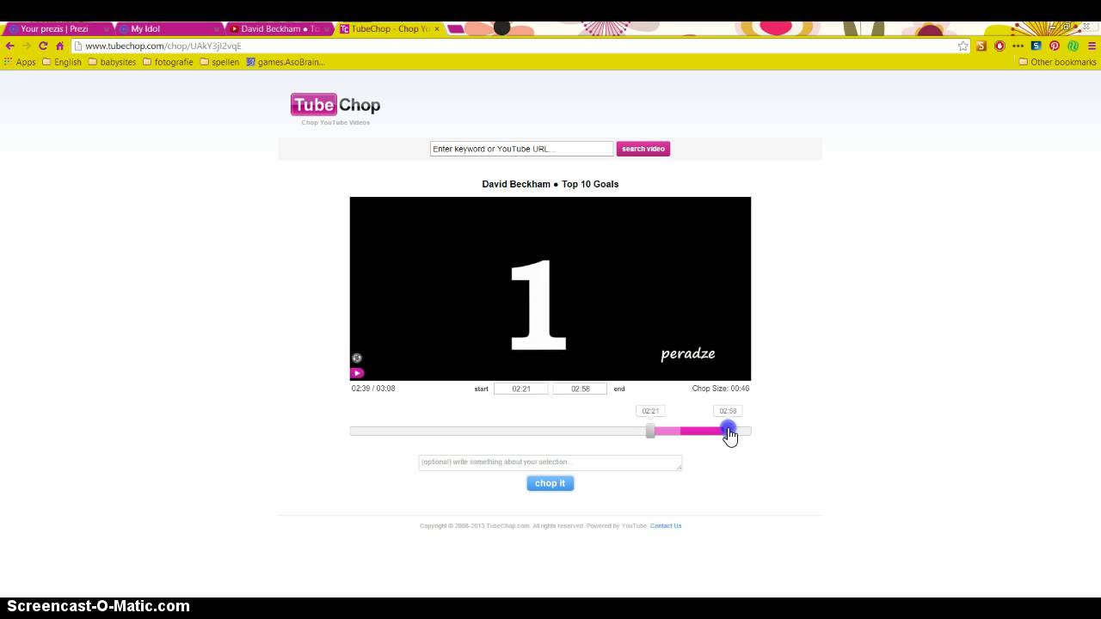The image size is (1101, 619).
Task: Click the browser forward arrow
Action: pos(26,46)
